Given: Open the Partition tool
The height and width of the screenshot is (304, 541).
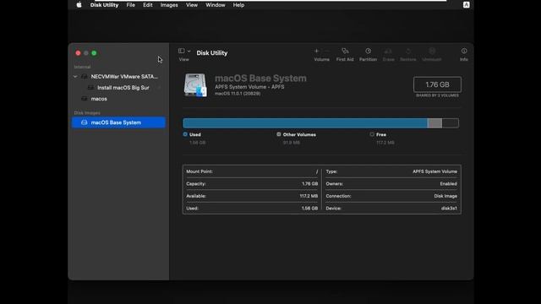Looking at the screenshot, I should [x=369, y=51].
